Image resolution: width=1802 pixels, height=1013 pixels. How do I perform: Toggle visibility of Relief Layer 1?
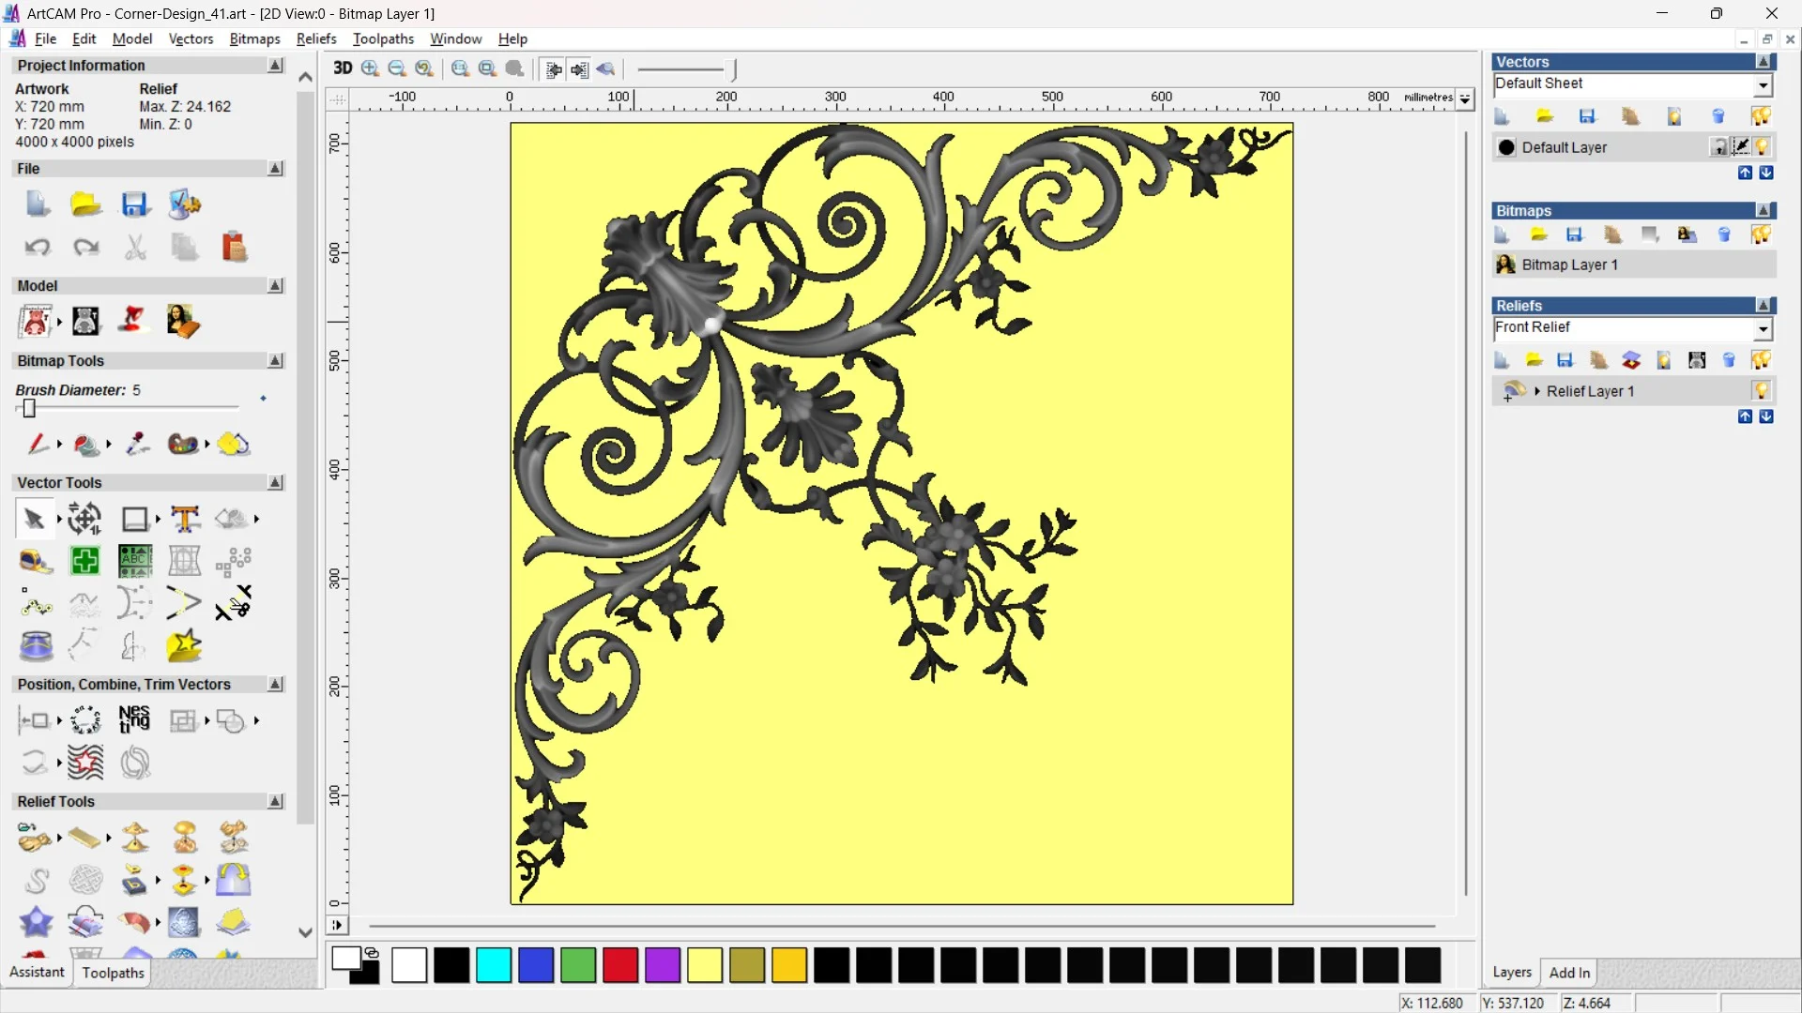(1763, 391)
